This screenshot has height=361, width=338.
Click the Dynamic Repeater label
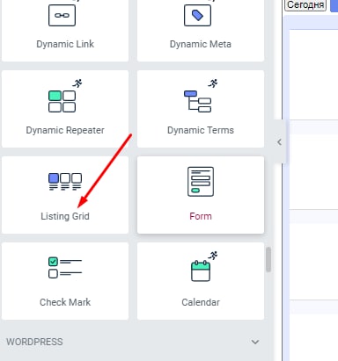click(x=65, y=130)
